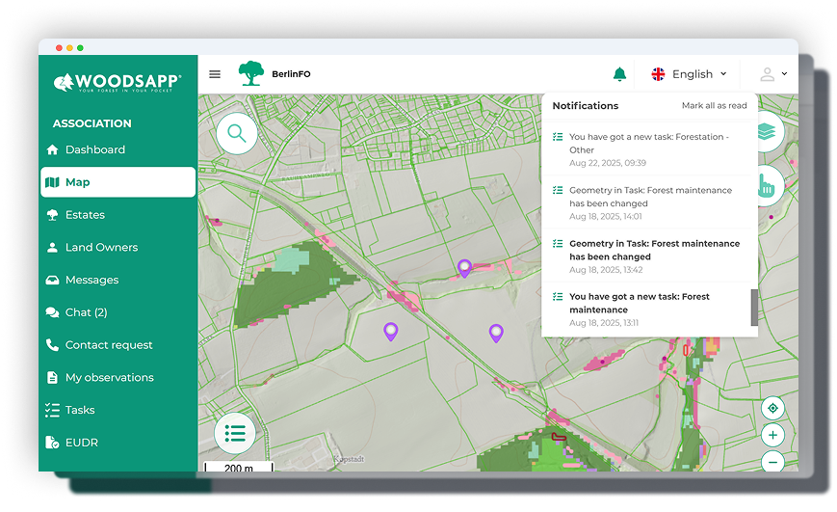Viewport: 837px width, 512px height.
Task: Open the map layers stack button
Action: [769, 132]
